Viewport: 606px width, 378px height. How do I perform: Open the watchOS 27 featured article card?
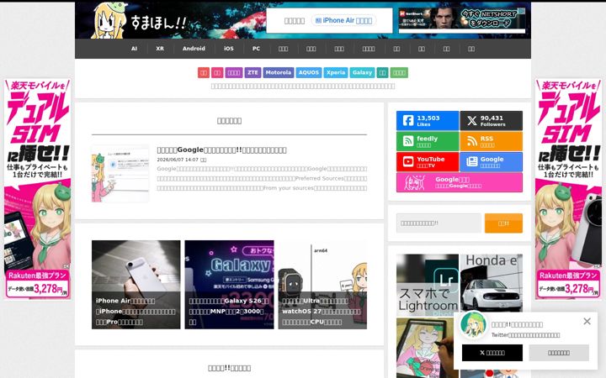322,285
